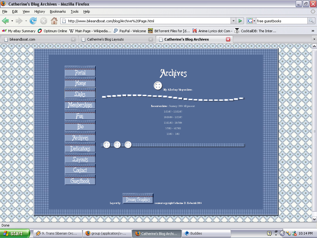This screenshot has height=238, width=317.
Task: Click the search magnifier icon
Action: pyautogui.click(x=311, y=21)
